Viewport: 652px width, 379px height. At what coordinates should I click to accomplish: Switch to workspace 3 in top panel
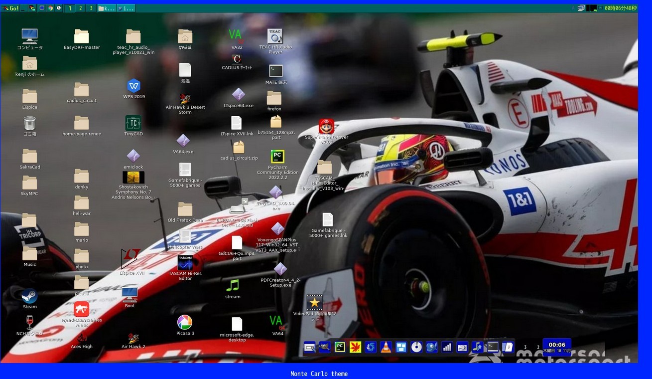click(x=91, y=8)
